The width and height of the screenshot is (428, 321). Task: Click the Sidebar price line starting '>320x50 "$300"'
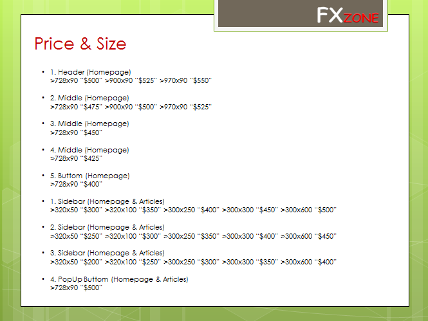(x=193, y=210)
